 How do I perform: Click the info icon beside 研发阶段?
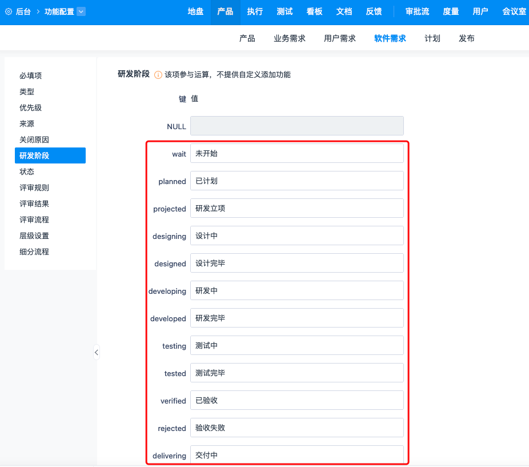[x=158, y=75]
